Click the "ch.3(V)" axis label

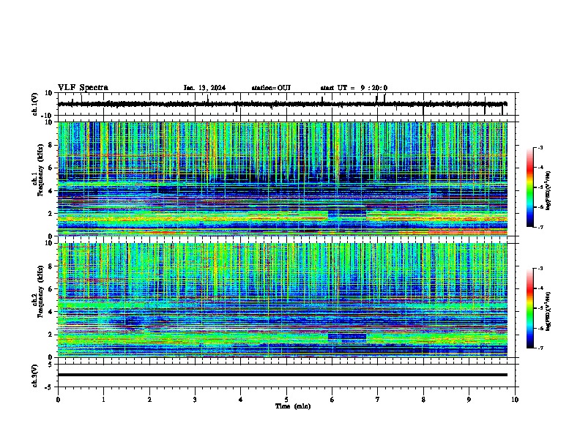pyautogui.click(x=35, y=376)
